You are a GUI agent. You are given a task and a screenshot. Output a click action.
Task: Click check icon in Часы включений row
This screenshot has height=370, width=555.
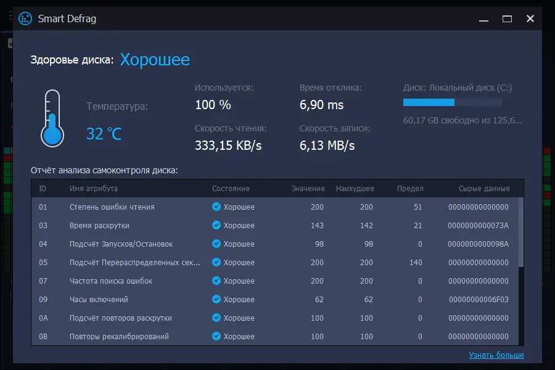click(x=216, y=300)
